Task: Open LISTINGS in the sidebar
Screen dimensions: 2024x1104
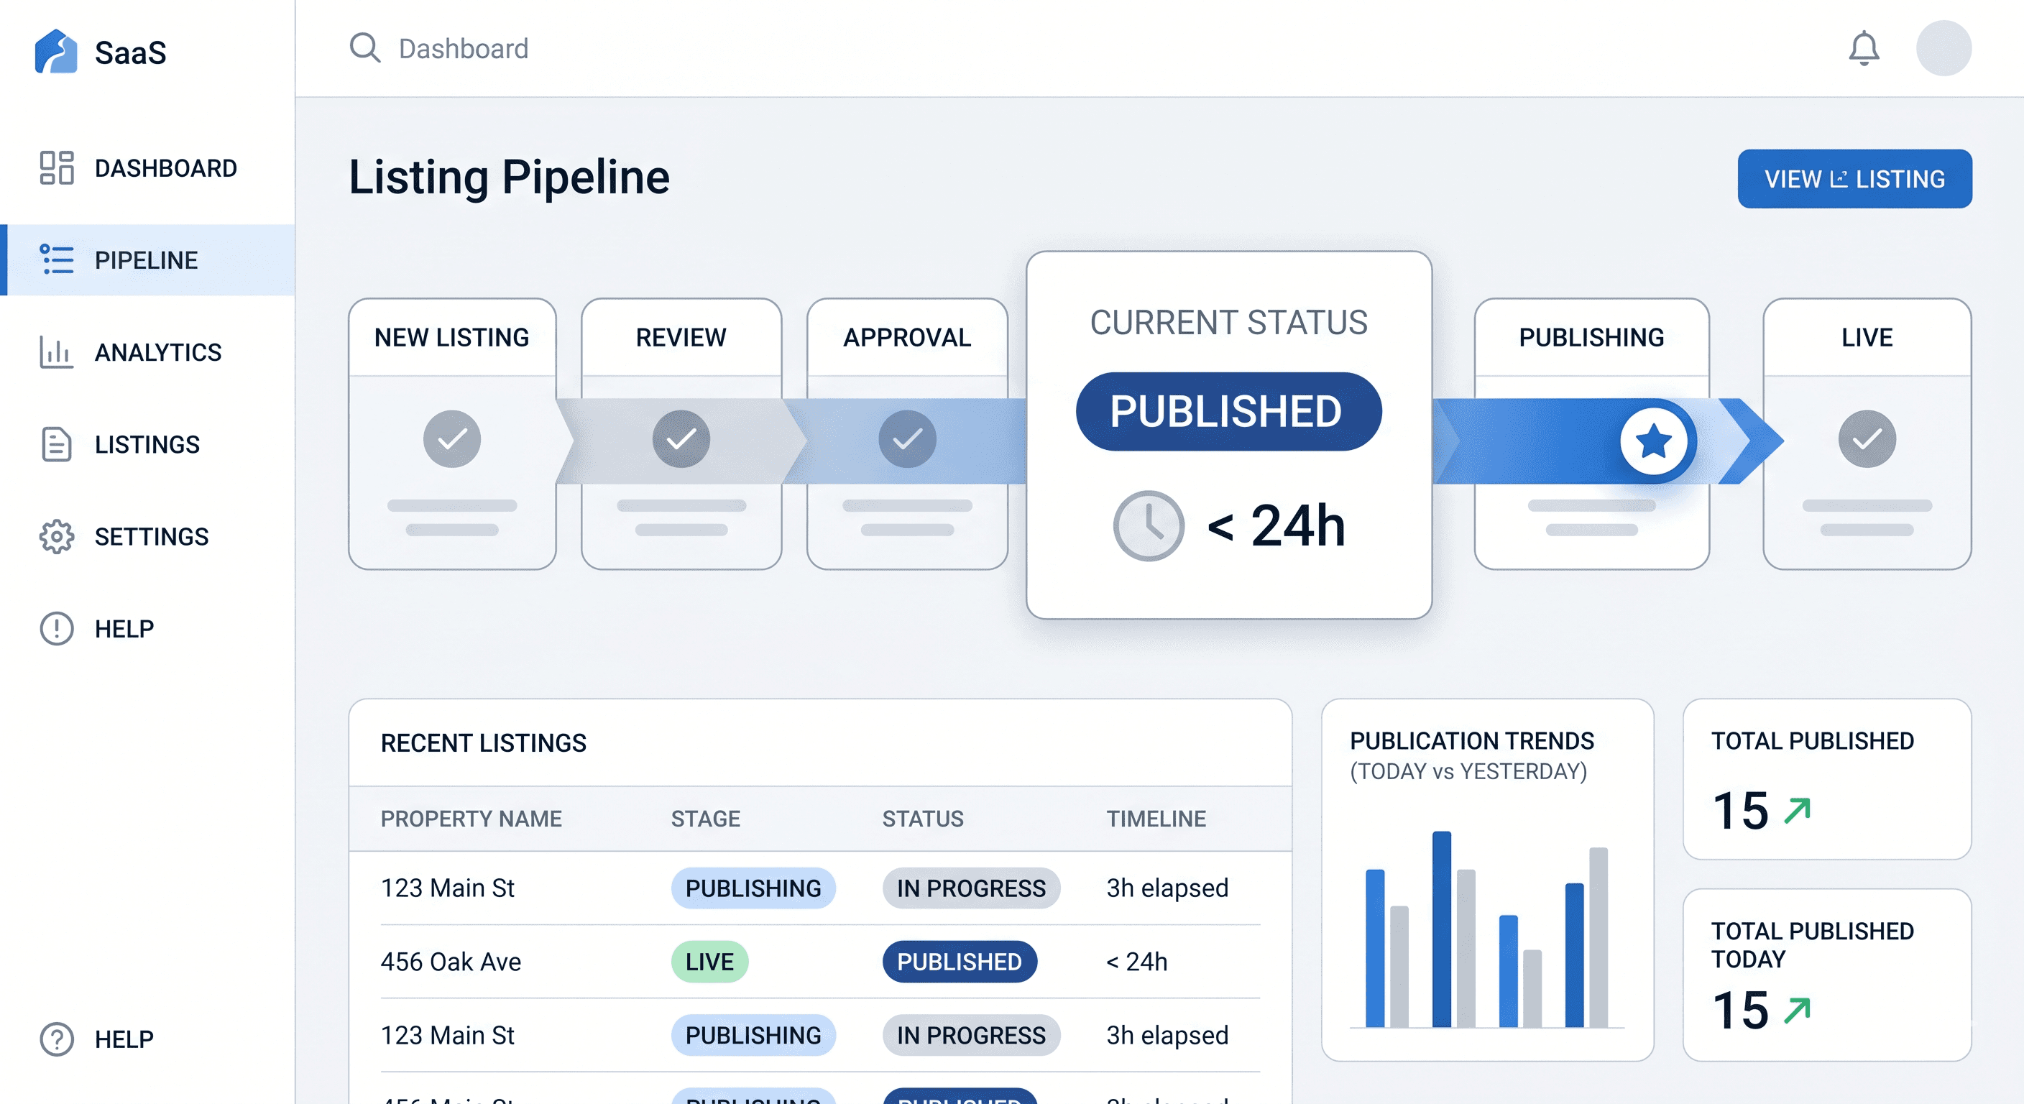Action: 147,444
